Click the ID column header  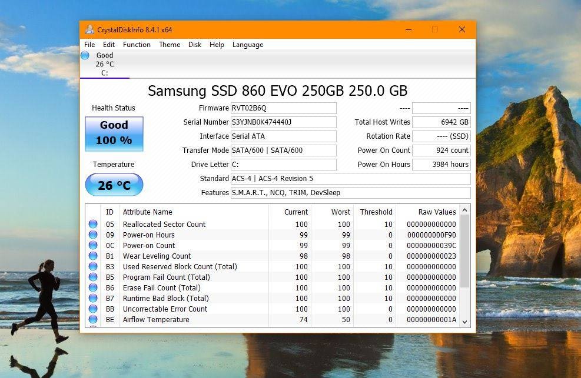[x=109, y=212]
